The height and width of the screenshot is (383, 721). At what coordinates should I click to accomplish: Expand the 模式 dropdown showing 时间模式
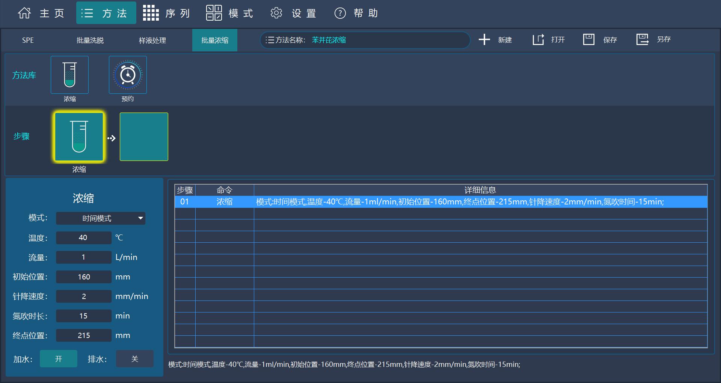click(x=101, y=218)
